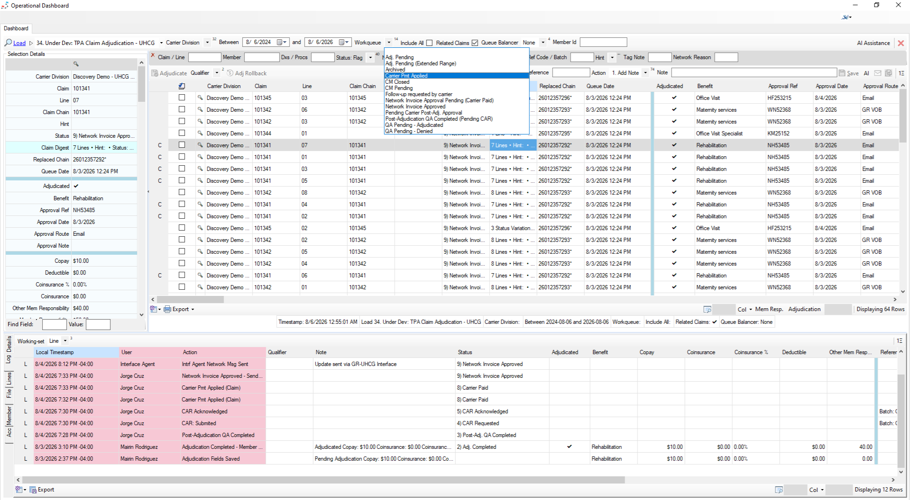Open the Carrier Division dropdown
This screenshot has height=500, width=910.
pos(207,43)
